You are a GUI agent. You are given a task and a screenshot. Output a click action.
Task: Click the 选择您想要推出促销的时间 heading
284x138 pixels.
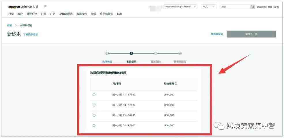[x=108, y=73]
